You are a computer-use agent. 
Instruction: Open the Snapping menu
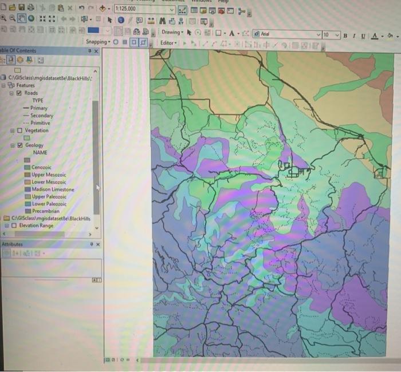[98, 42]
